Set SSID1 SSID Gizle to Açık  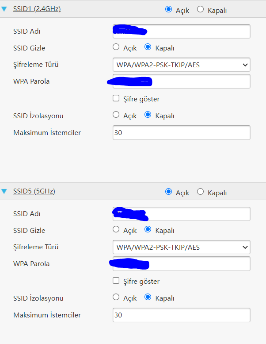point(116,47)
